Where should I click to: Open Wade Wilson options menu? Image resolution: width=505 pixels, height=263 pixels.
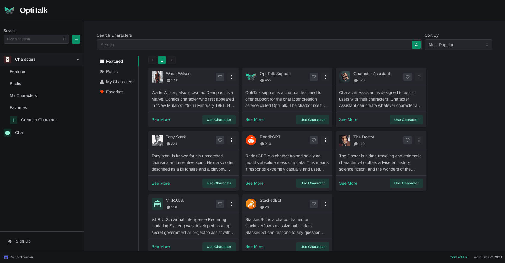[x=231, y=77]
